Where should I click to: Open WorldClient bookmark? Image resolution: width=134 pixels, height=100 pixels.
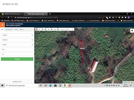(x=6, y=20)
